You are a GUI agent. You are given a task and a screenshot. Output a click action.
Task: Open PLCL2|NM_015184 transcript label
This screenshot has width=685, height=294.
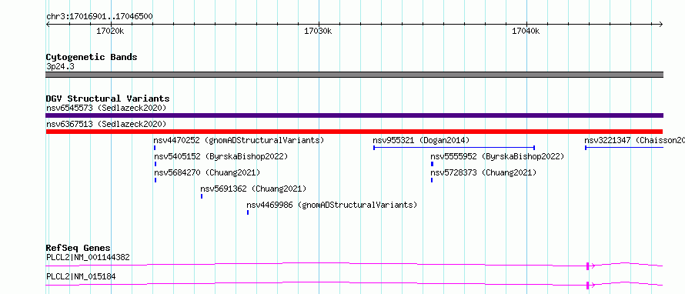point(81,277)
